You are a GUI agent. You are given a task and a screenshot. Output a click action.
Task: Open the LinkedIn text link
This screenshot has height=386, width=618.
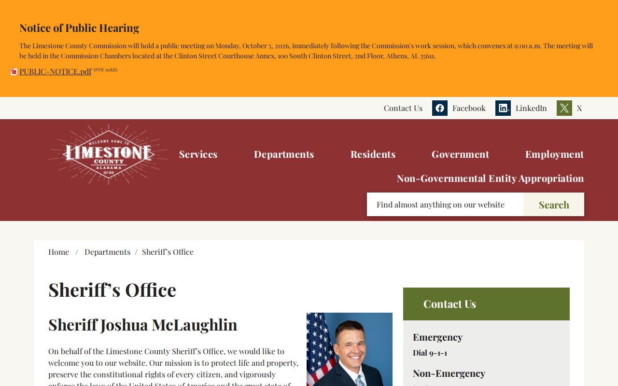(x=531, y=108)
